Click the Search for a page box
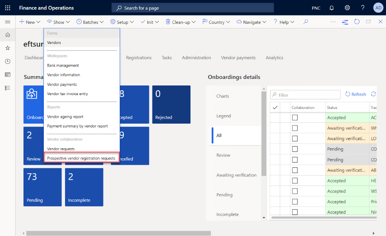The image size is (386, 236). point(192,8)
